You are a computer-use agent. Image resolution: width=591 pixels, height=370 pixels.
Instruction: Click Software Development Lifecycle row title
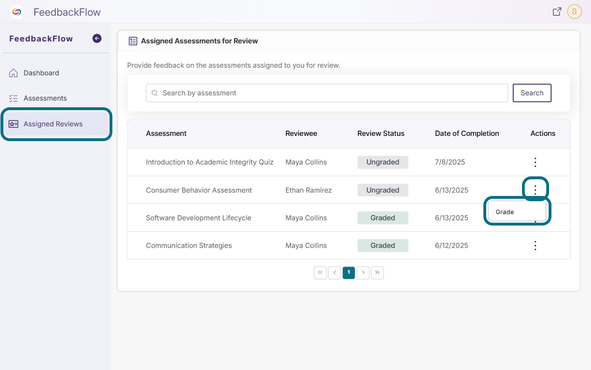point(199,218)
